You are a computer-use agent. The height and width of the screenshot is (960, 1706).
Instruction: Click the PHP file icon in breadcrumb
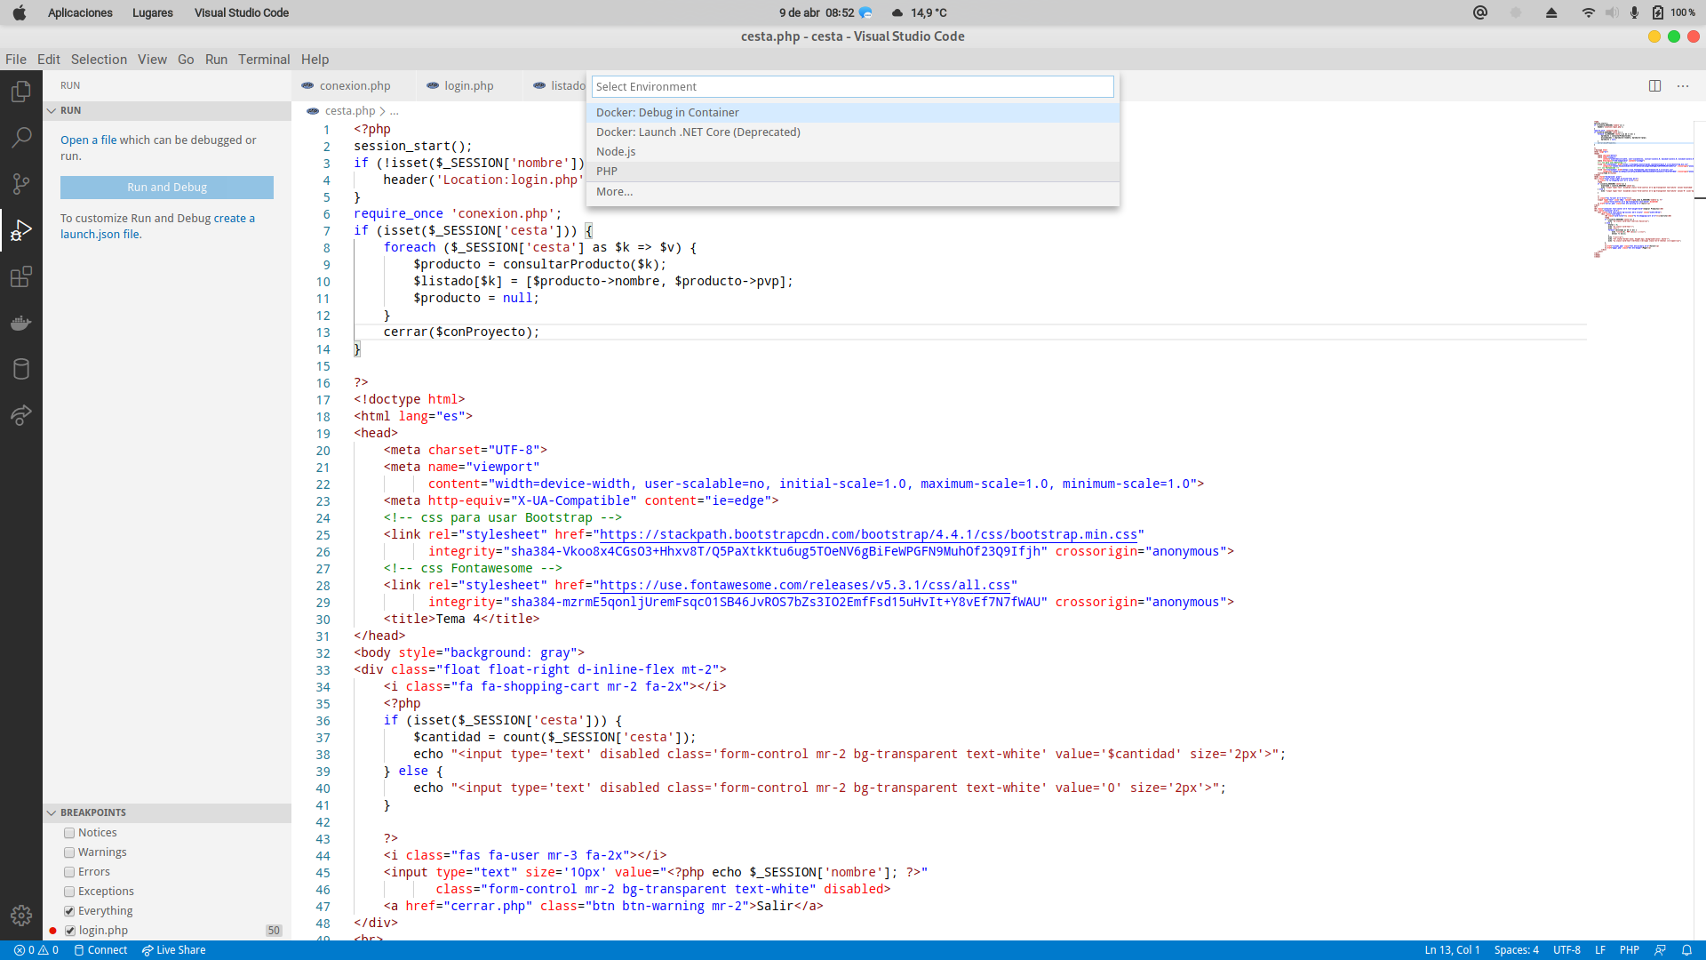pyautogui.click(x=313, y=111)
